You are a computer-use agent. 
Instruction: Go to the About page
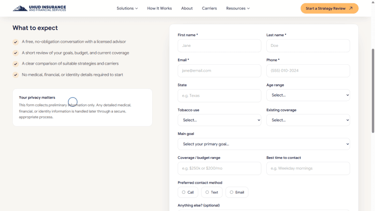point(187,8)
